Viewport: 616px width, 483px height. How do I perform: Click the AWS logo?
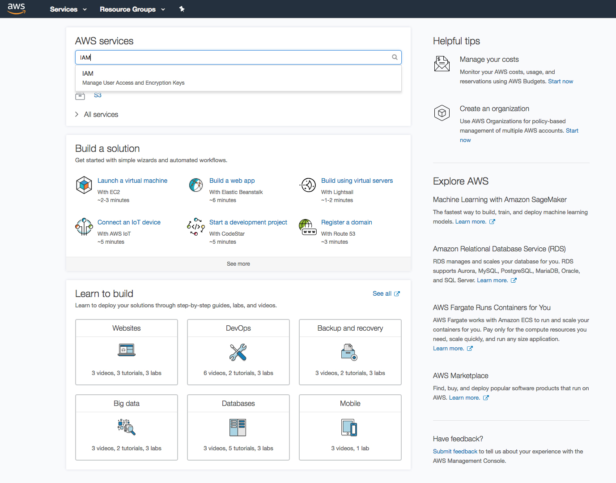(17, 9)
